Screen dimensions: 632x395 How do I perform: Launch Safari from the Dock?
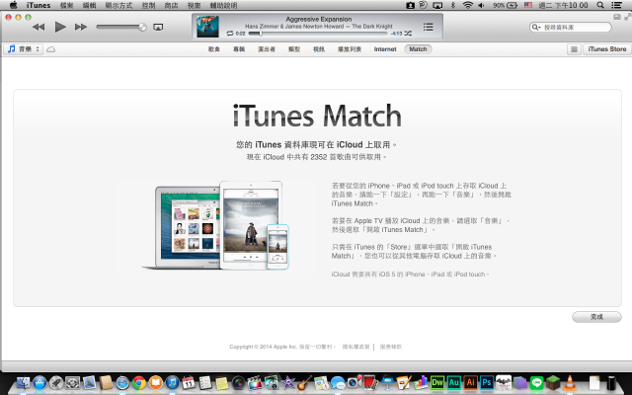[x=122, y=382]
